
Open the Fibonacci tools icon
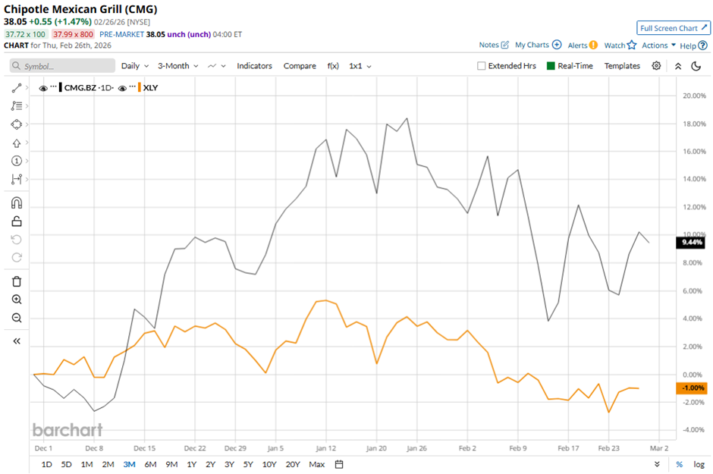17,106
